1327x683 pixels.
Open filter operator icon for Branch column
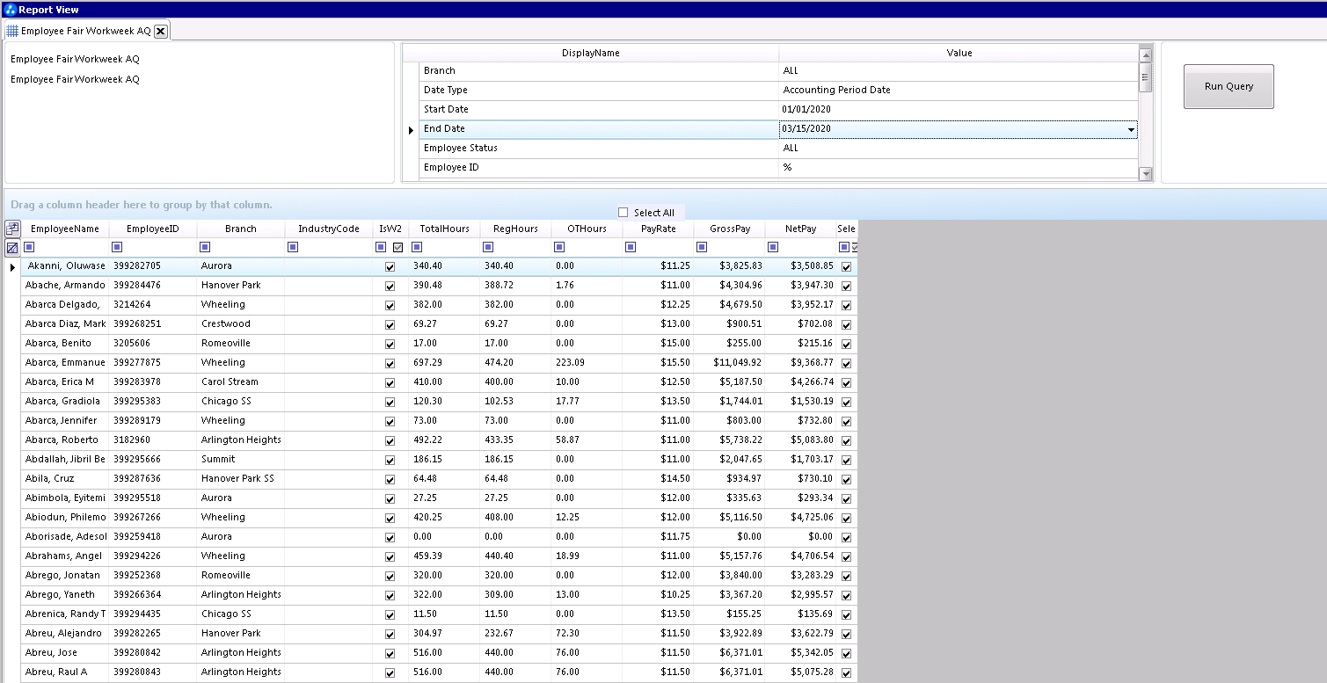(205, 248)
